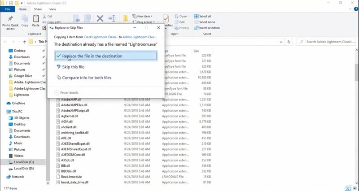Click Select none in the ribbon
Viewport: 359px width, 191px height.
click(205, 22)
